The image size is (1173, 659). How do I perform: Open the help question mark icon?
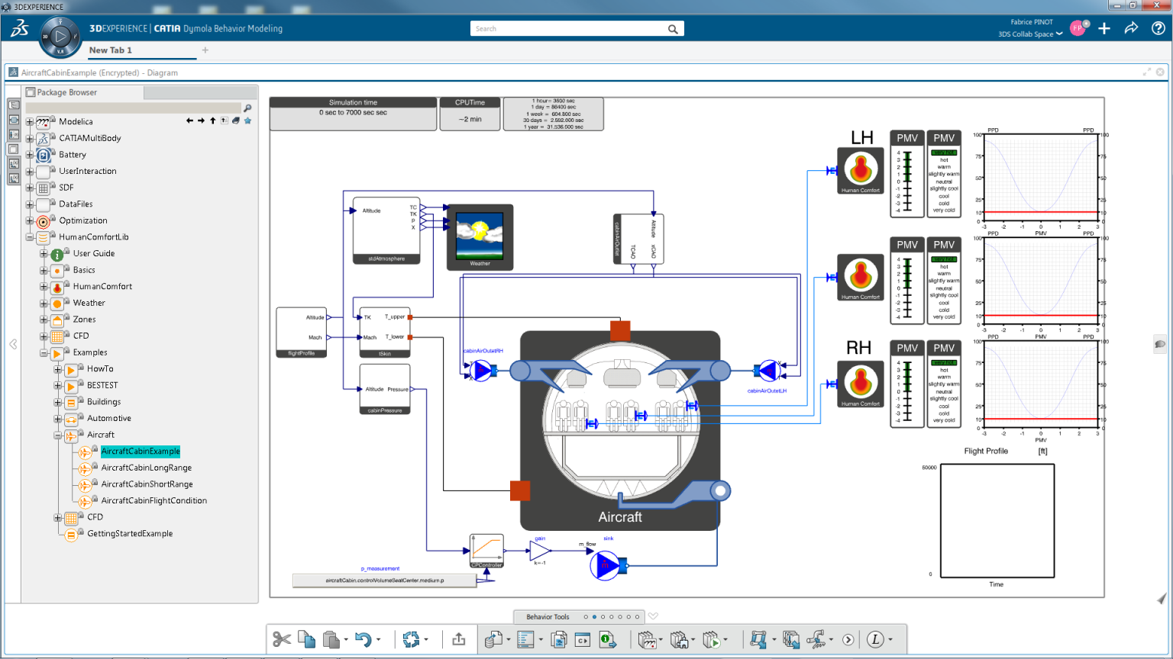(x=1158, y=29)
